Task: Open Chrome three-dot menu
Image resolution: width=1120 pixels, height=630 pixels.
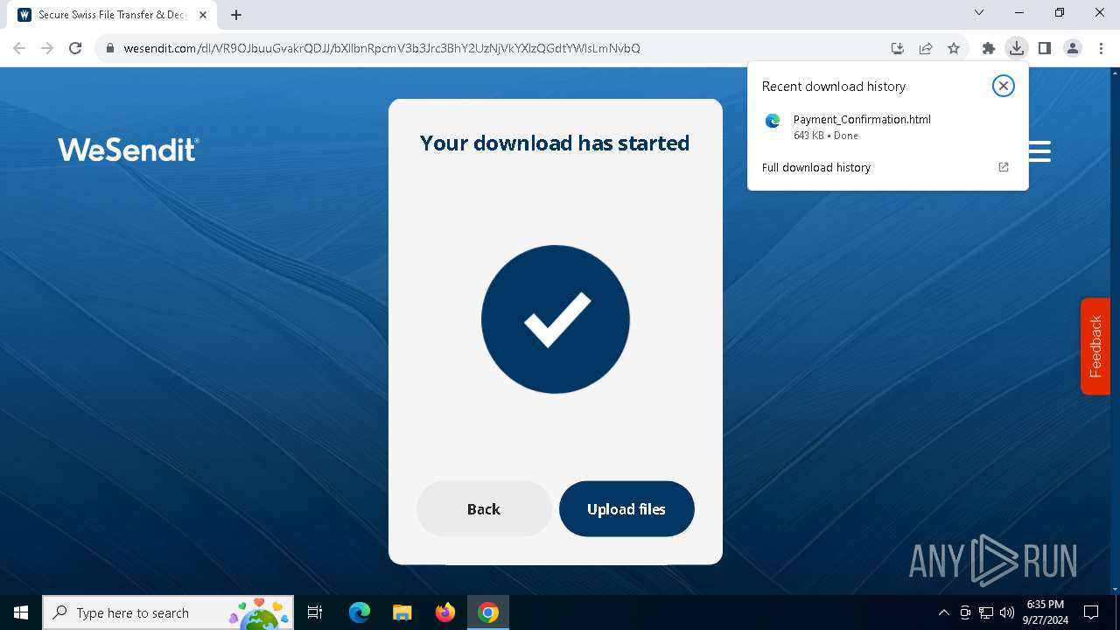Action: click(x=1101, y=48)
